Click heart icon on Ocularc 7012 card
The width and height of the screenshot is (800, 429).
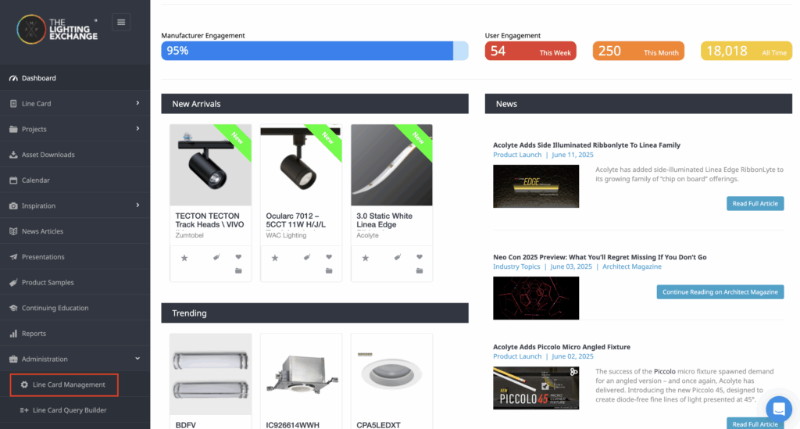click(329, 257)
